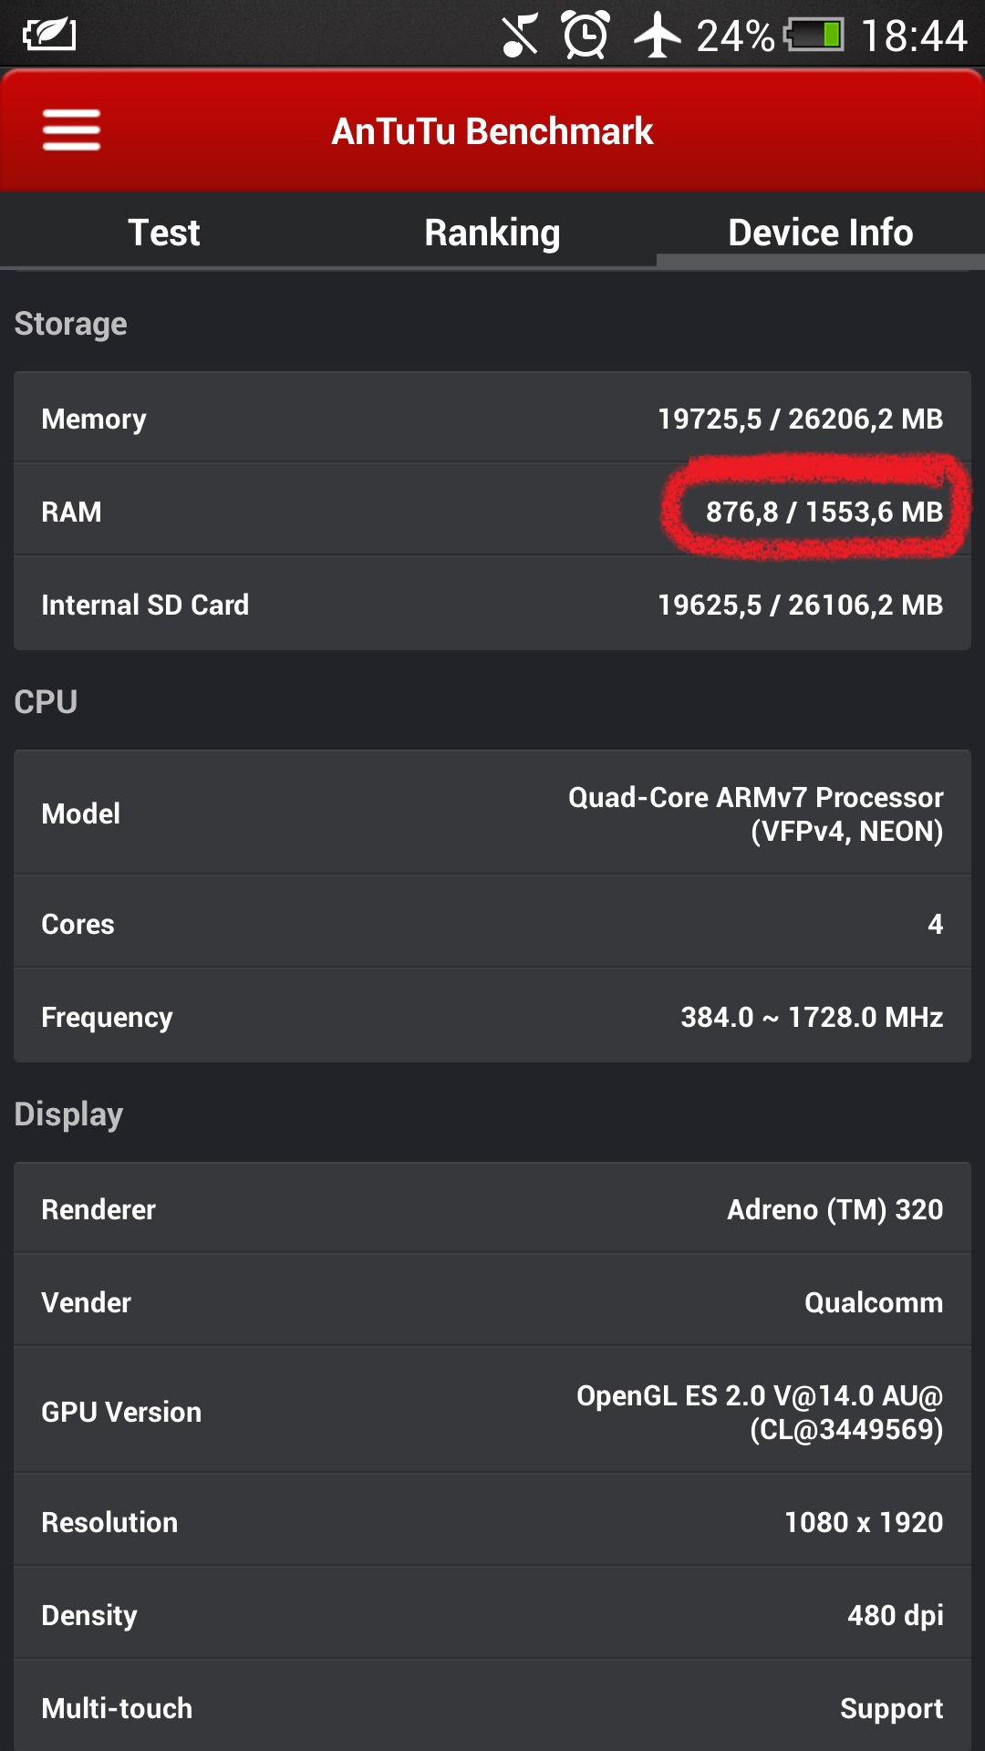Tap the power saver leaf icon

49,35
